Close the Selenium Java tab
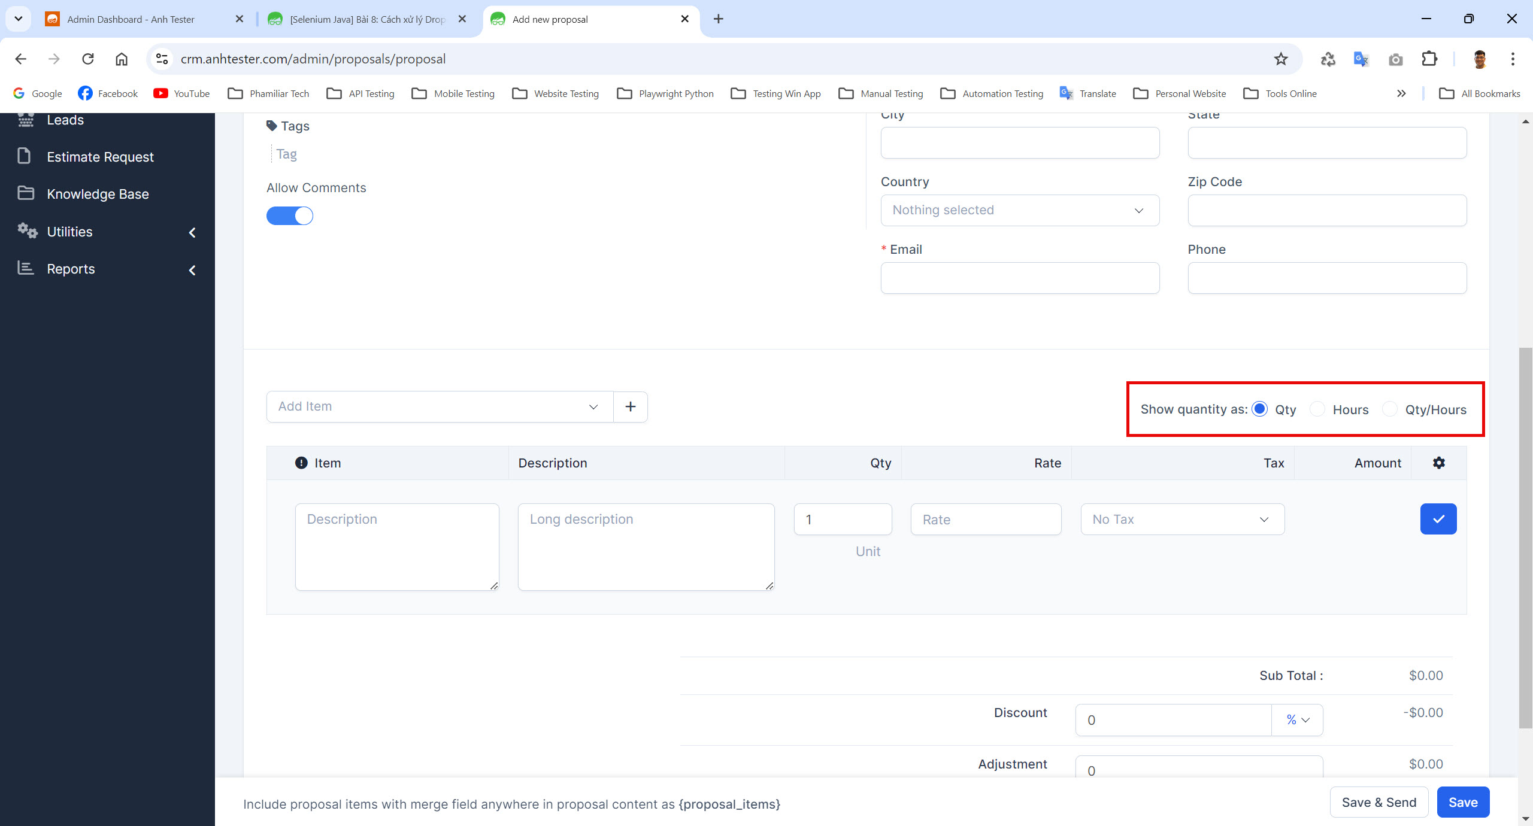Image resolution: width=1533 pixels, height=826 pixels. click(462, 19)
